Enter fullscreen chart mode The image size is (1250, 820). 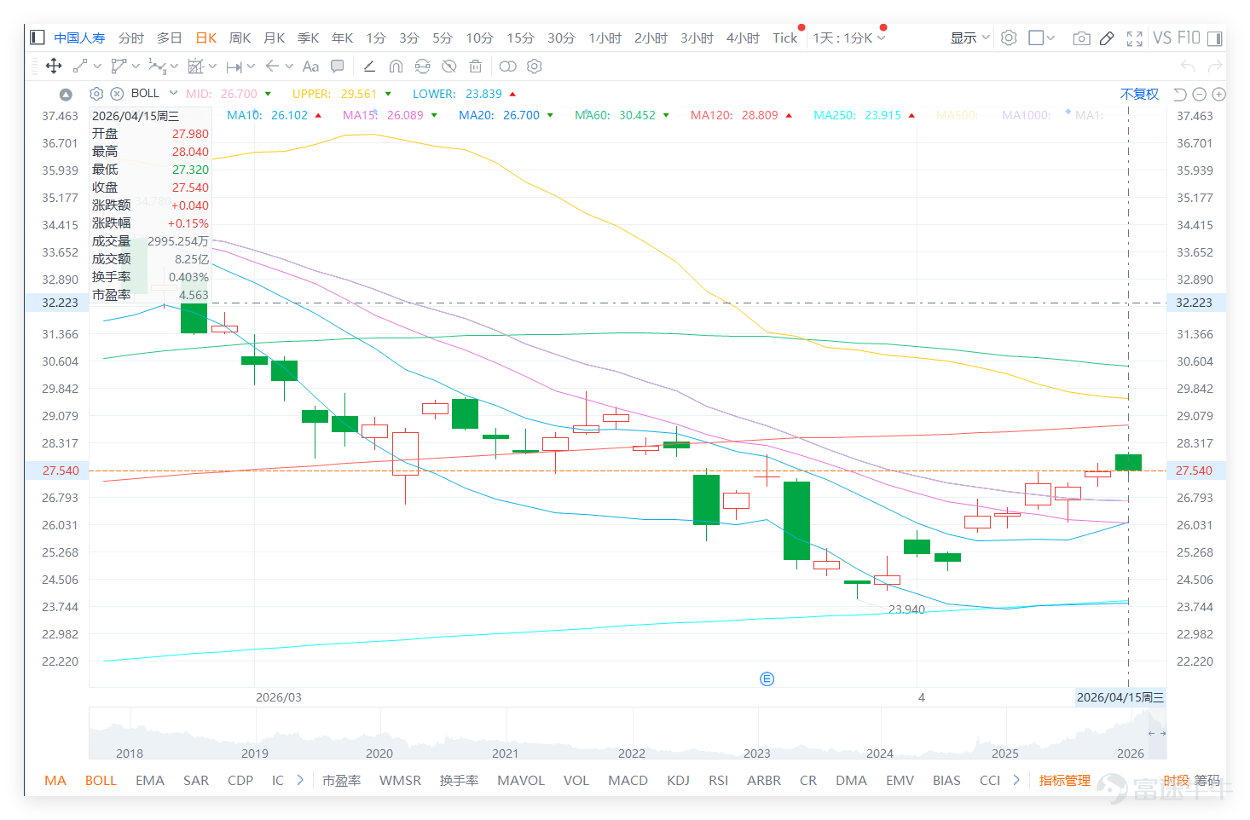(1134, 38)
